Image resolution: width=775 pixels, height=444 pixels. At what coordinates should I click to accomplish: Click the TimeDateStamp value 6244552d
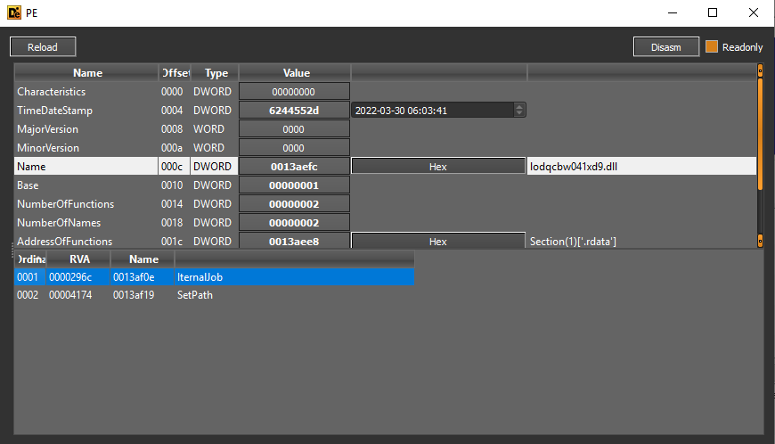[294, 111]
